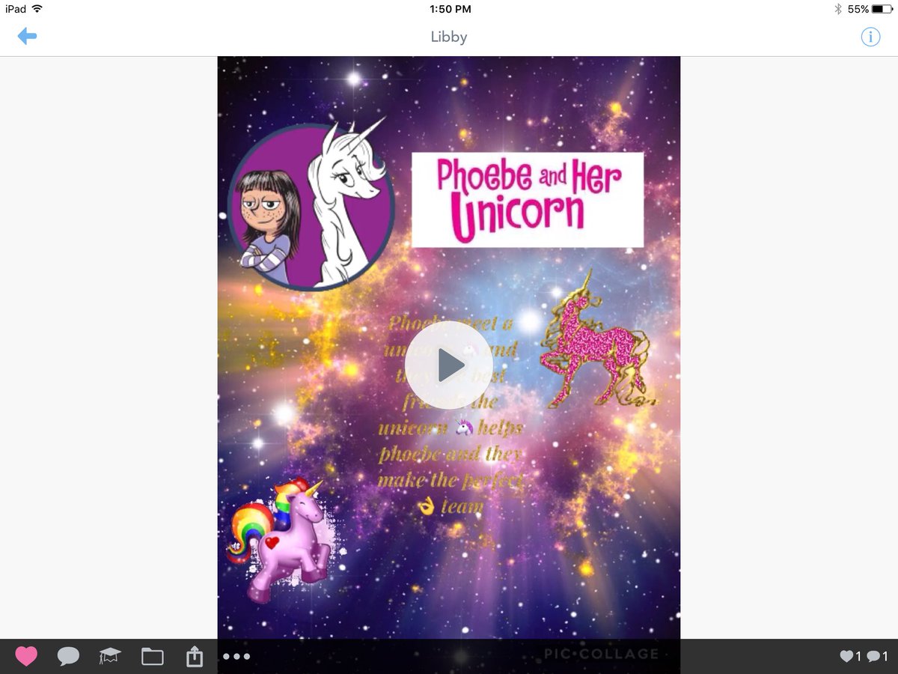Tap the battery indicator in status bar

tap(881, 9)
